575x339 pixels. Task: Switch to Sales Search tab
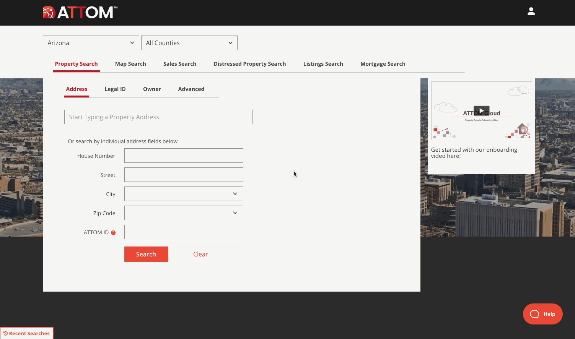click(x=180, y=64)
